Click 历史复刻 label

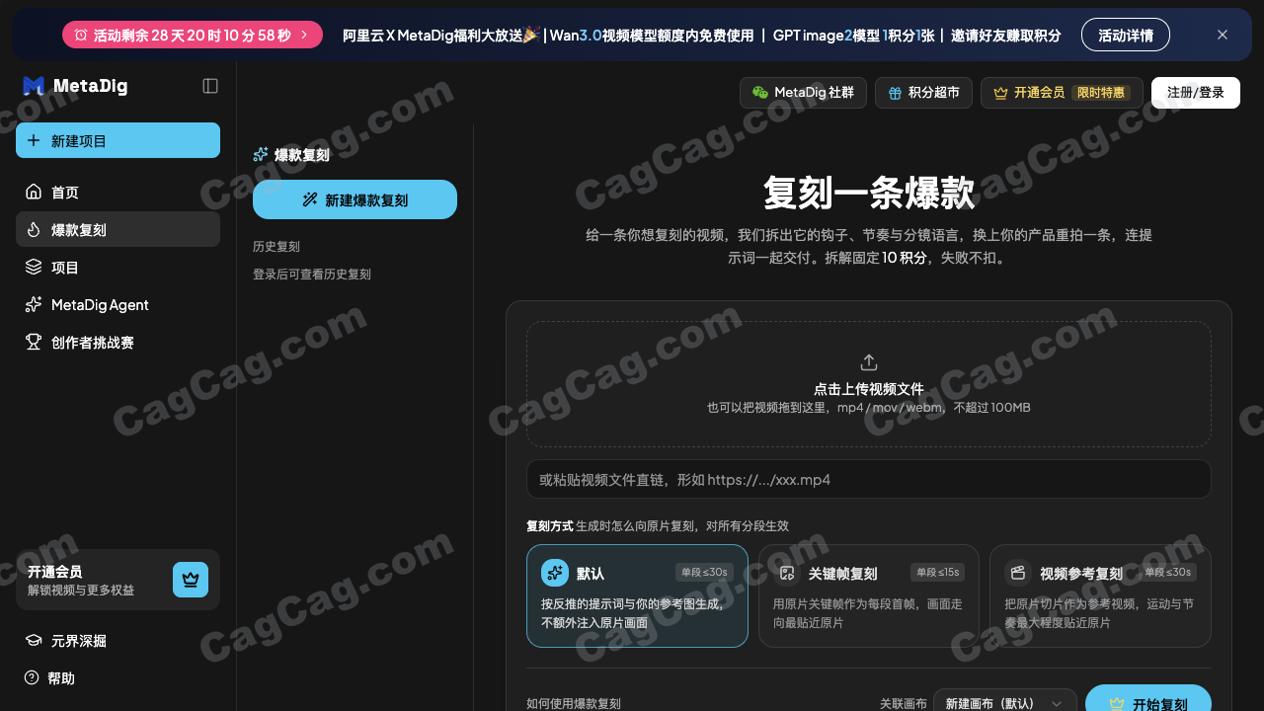click(276, 247)
